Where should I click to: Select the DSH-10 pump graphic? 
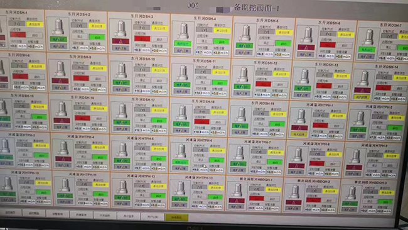click(x=122, y=70)
